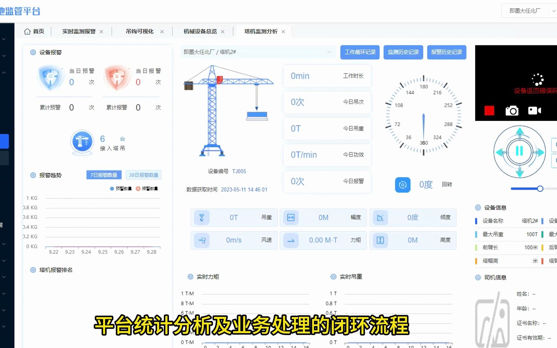Click the 风速 wind speed icon
557x348 pixels.
point(202,240)
